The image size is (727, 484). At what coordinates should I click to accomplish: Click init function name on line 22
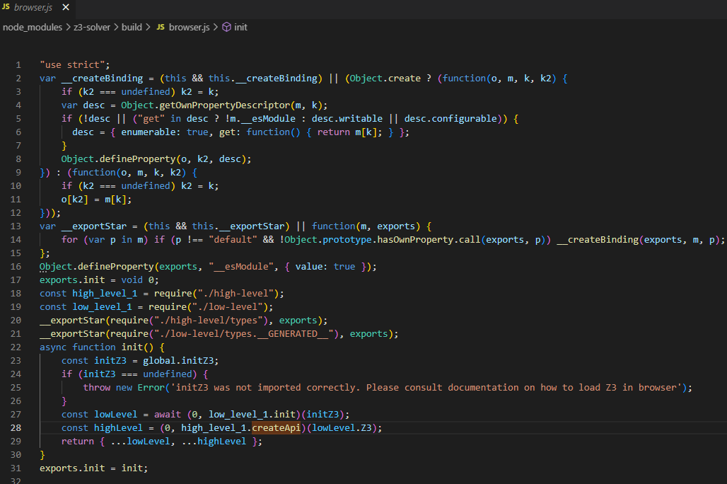pos(132,347)
